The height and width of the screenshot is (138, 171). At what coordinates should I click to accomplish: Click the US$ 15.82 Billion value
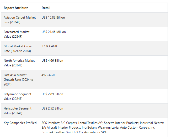[53, 18]
